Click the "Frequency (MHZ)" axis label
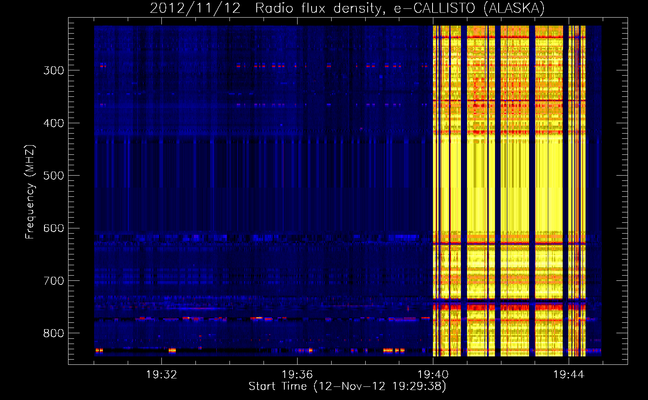Screen dimensions: 648x400 30,192
